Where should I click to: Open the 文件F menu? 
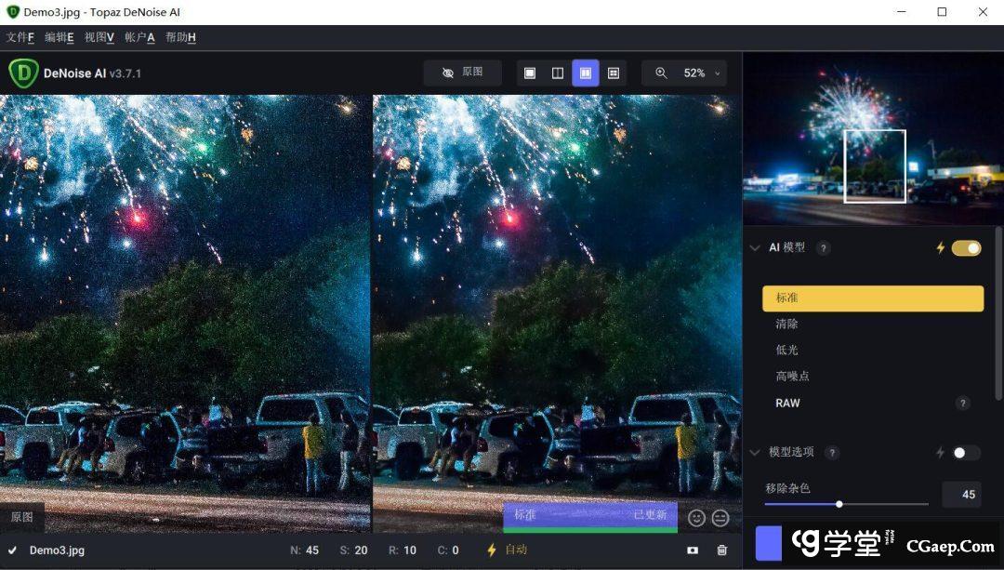click(x=20, y=37)
